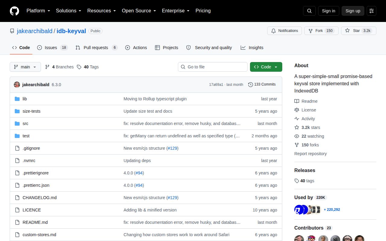Switch to the Projects tab

pos(166,48)
